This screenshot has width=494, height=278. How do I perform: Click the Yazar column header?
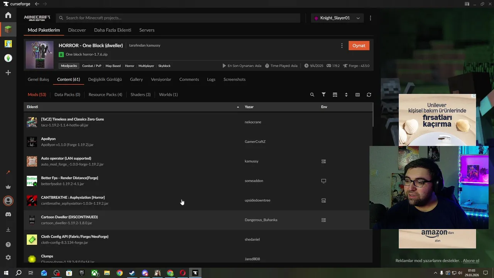[x=249, y=107]
